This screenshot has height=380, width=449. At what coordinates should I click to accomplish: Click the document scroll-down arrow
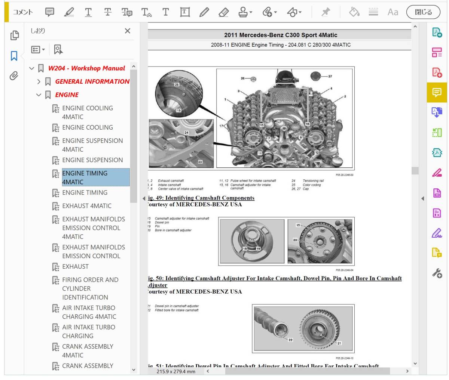tap(415, 363)
